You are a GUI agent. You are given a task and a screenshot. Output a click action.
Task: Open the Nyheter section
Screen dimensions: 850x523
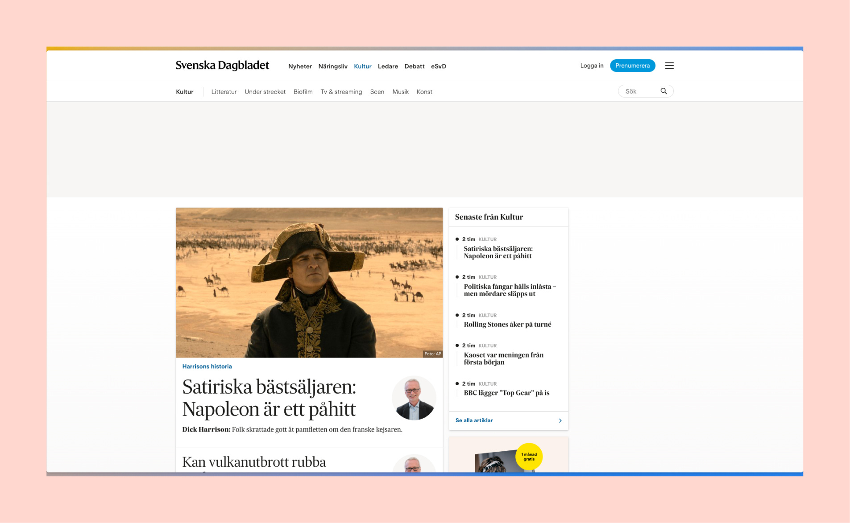coord(300,66)
